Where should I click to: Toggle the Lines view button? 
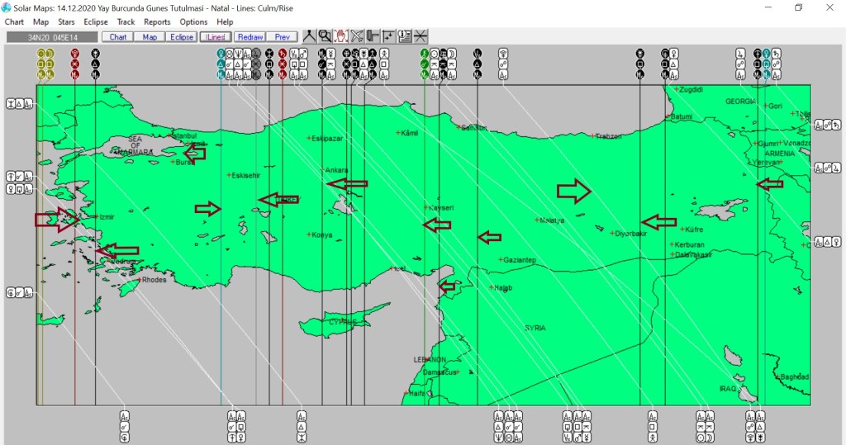pyautogui.click(x=215, y=37)
